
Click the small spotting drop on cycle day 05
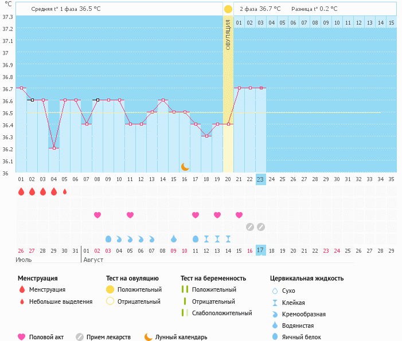click(65, 191)
